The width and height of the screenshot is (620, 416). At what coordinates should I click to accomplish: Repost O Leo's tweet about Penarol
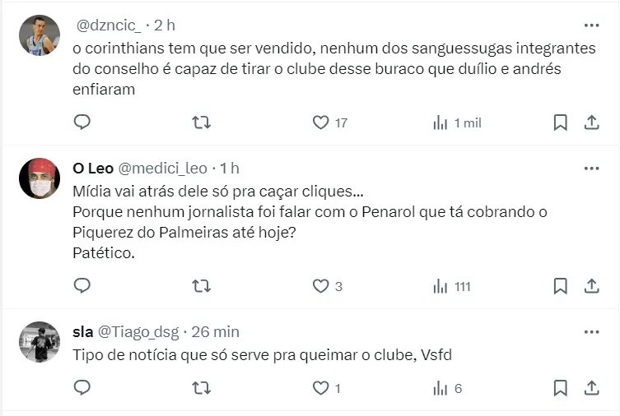(201, 286)
